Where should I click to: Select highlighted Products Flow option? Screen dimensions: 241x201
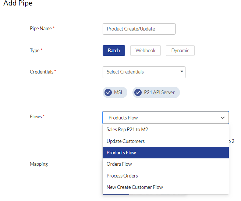166,152
